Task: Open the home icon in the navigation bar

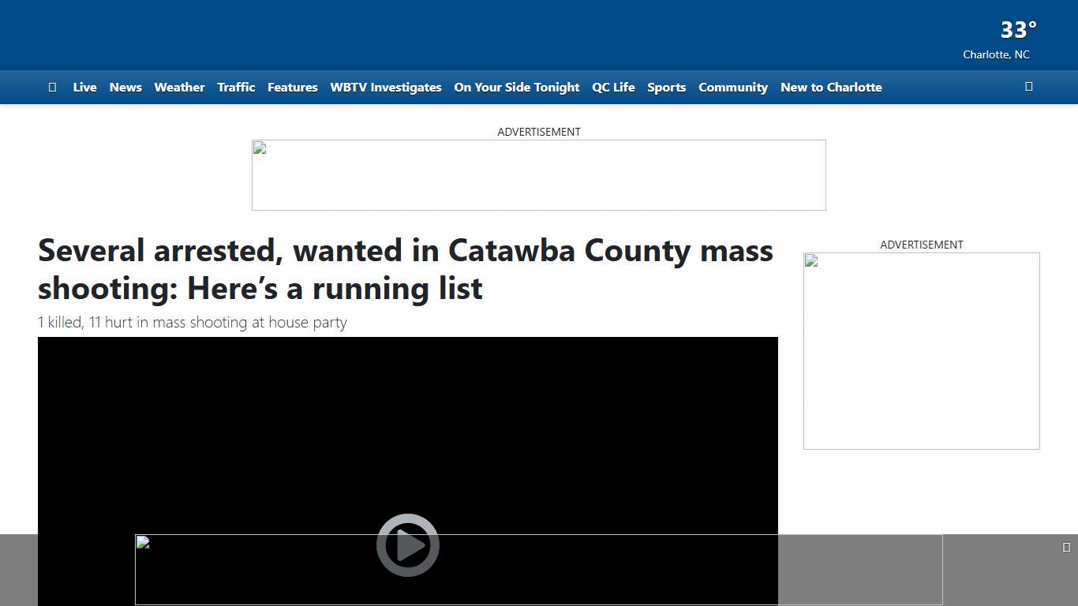Action: point(52,87)
